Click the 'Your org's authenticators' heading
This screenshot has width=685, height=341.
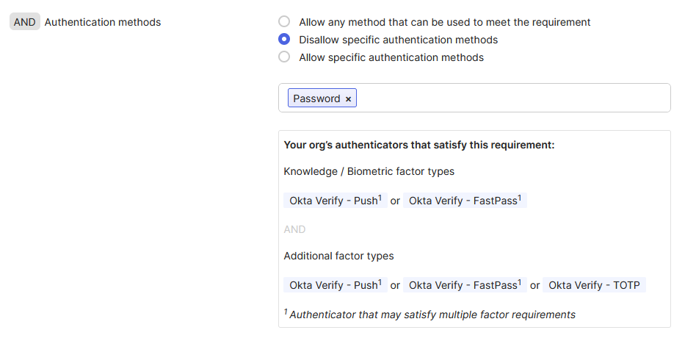(418, 145)
